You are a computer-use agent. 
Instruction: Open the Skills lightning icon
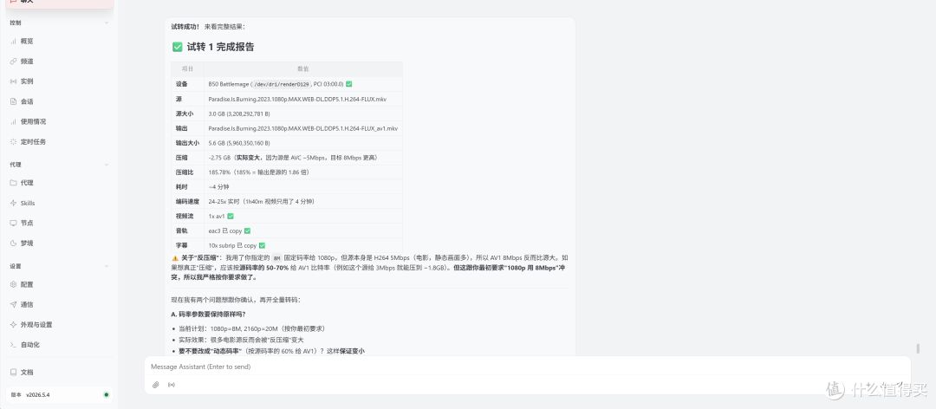(13, 203)
